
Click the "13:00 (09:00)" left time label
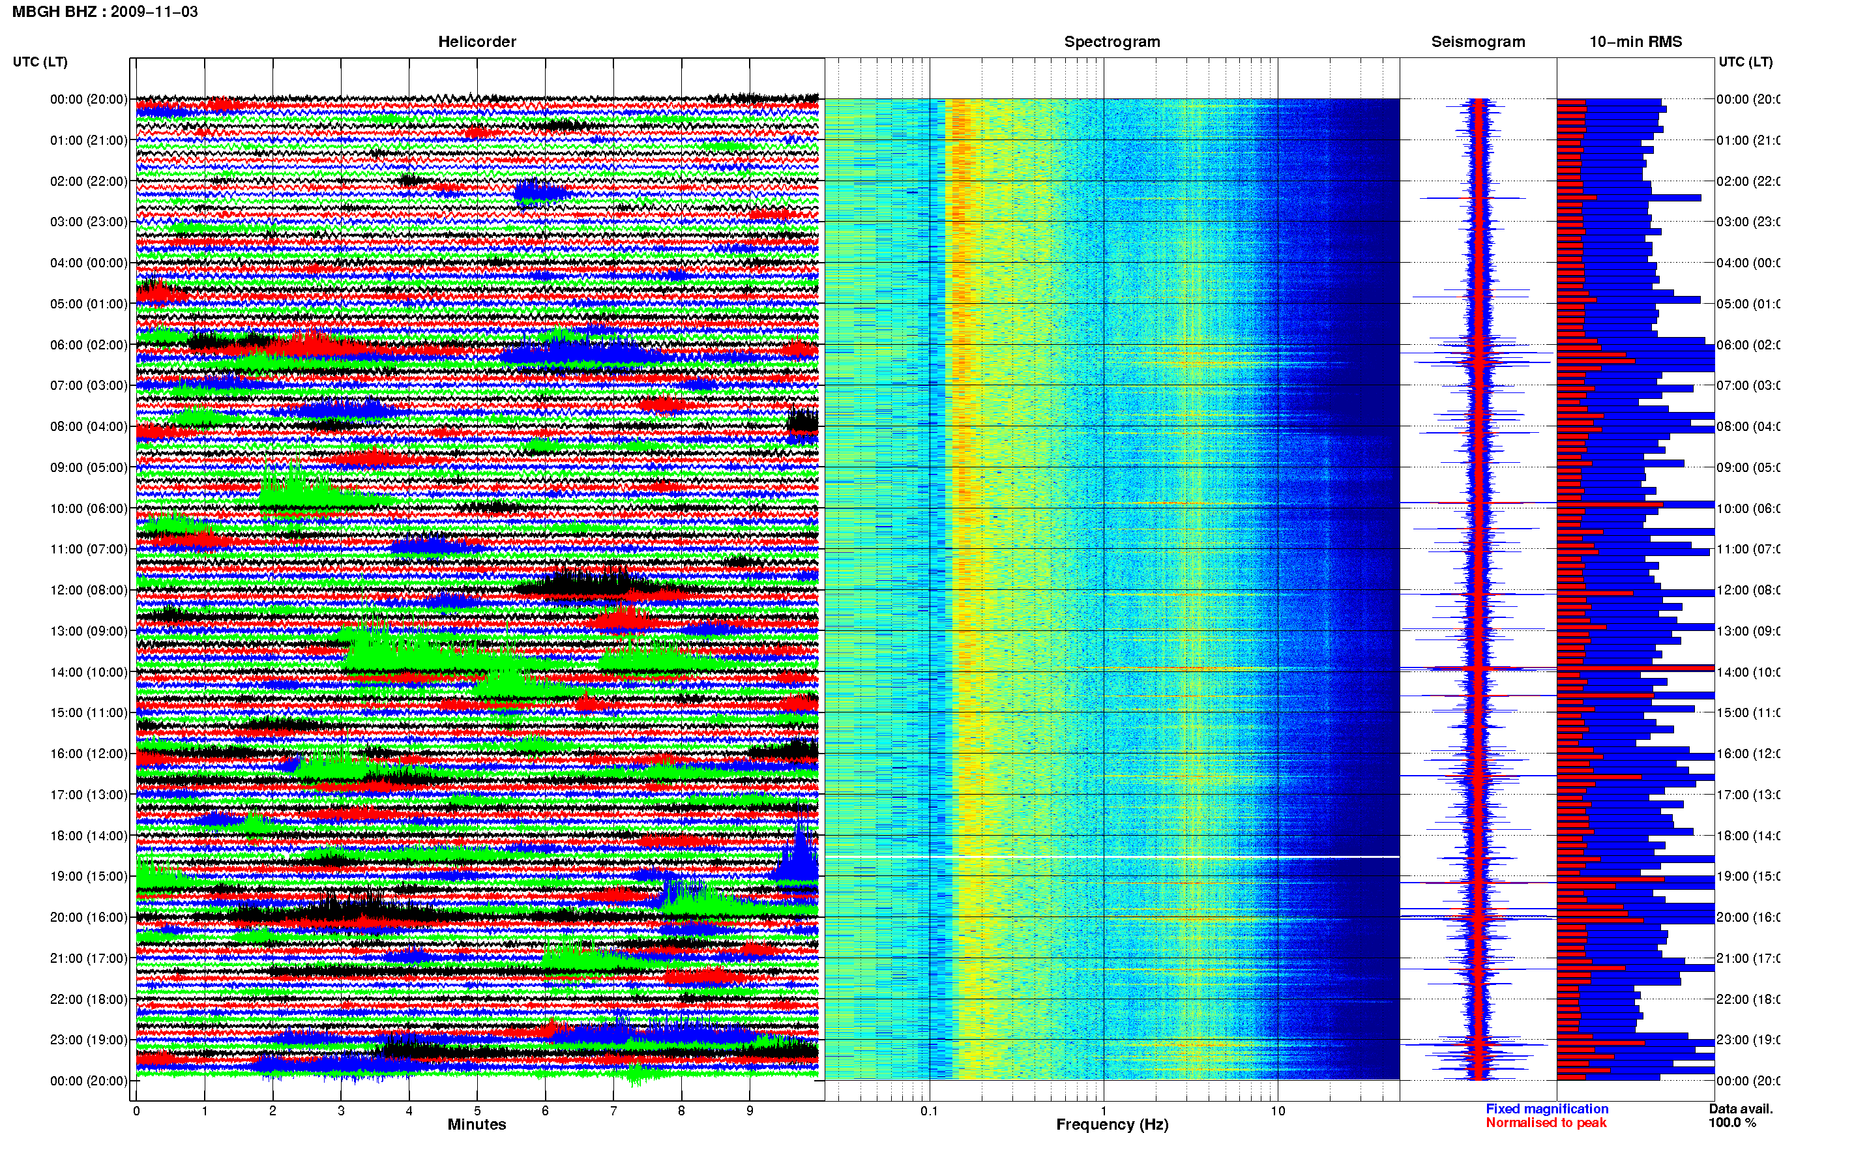(89, 631)
